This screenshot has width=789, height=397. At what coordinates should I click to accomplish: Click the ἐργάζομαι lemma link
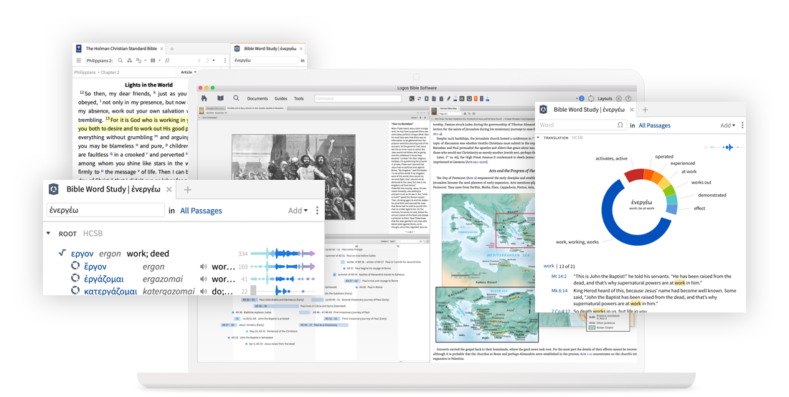pyautogui.click(x=104, y=279)
